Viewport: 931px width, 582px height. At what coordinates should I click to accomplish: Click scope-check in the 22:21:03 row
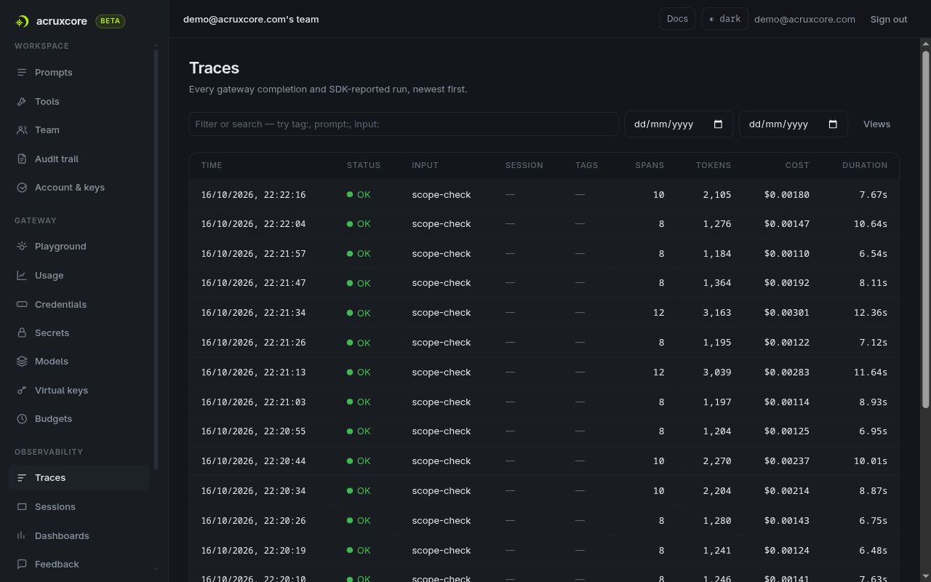tap(441, 402)
